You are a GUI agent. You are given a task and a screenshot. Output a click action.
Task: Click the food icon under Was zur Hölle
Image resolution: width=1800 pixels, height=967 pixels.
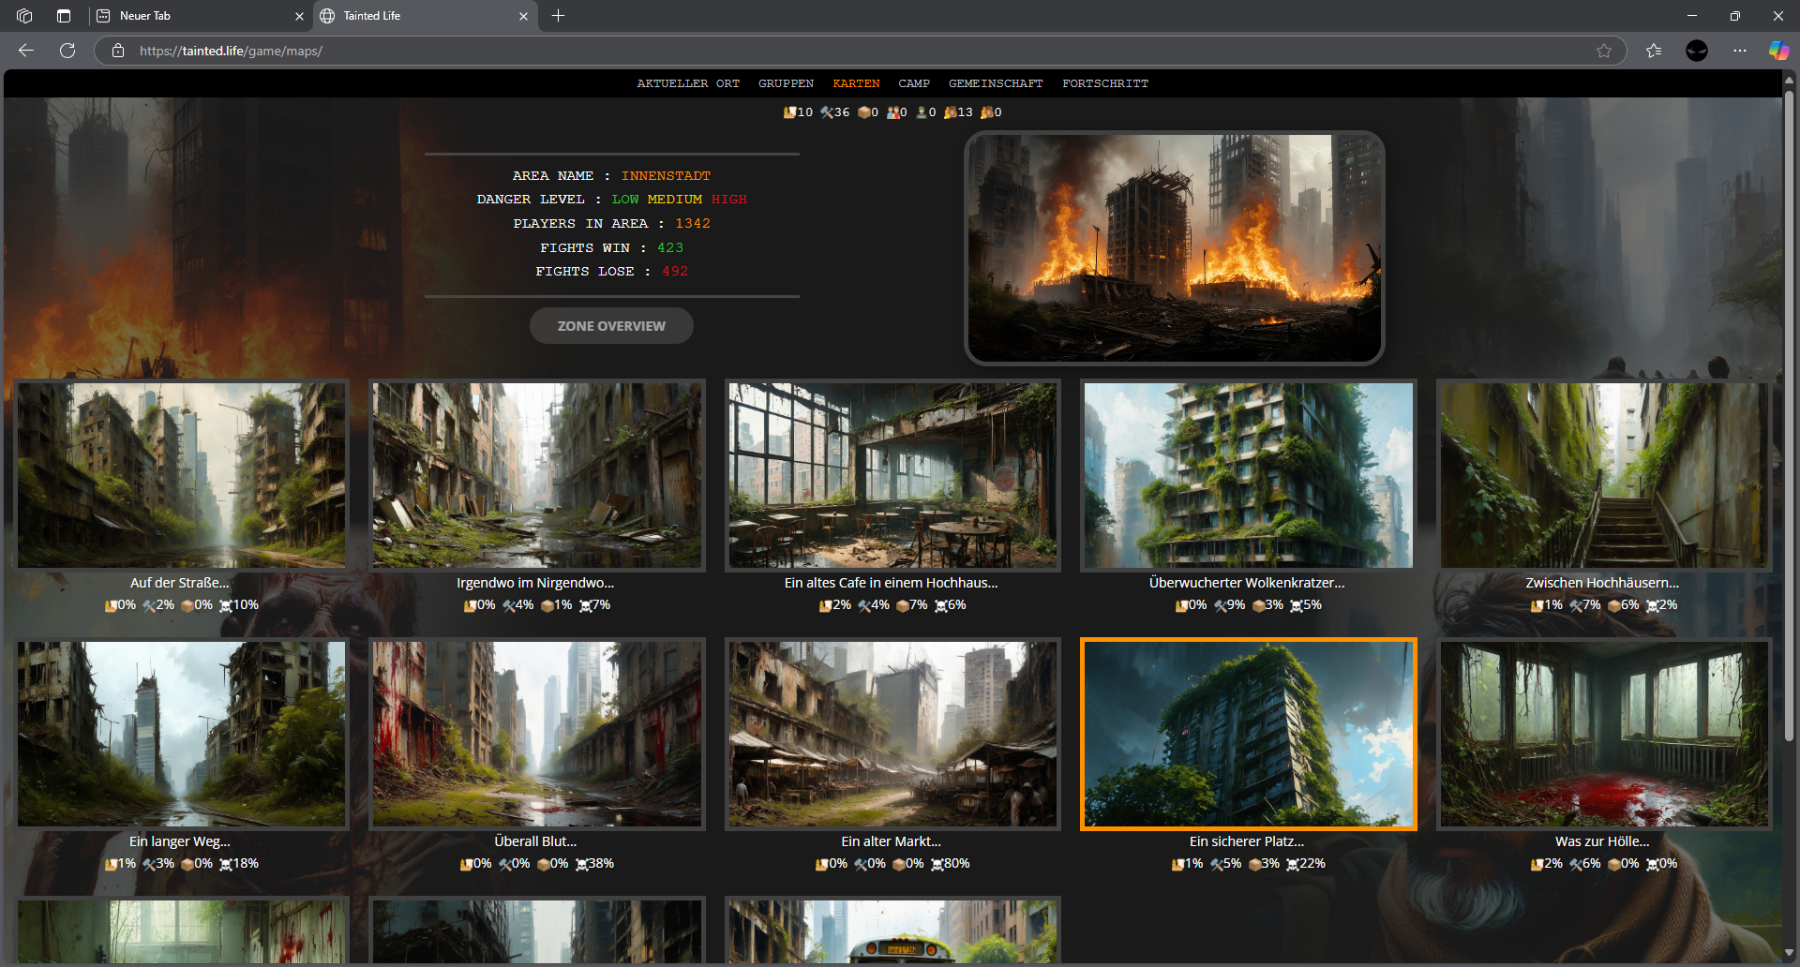pos(1537,864)
